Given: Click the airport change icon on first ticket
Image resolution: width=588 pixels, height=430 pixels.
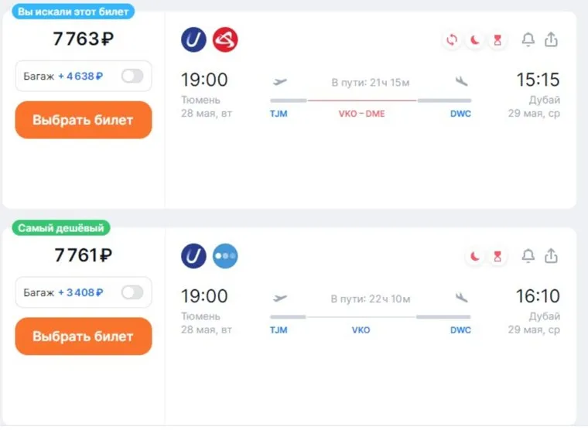Looking at the screenshot, I should 452,40.
